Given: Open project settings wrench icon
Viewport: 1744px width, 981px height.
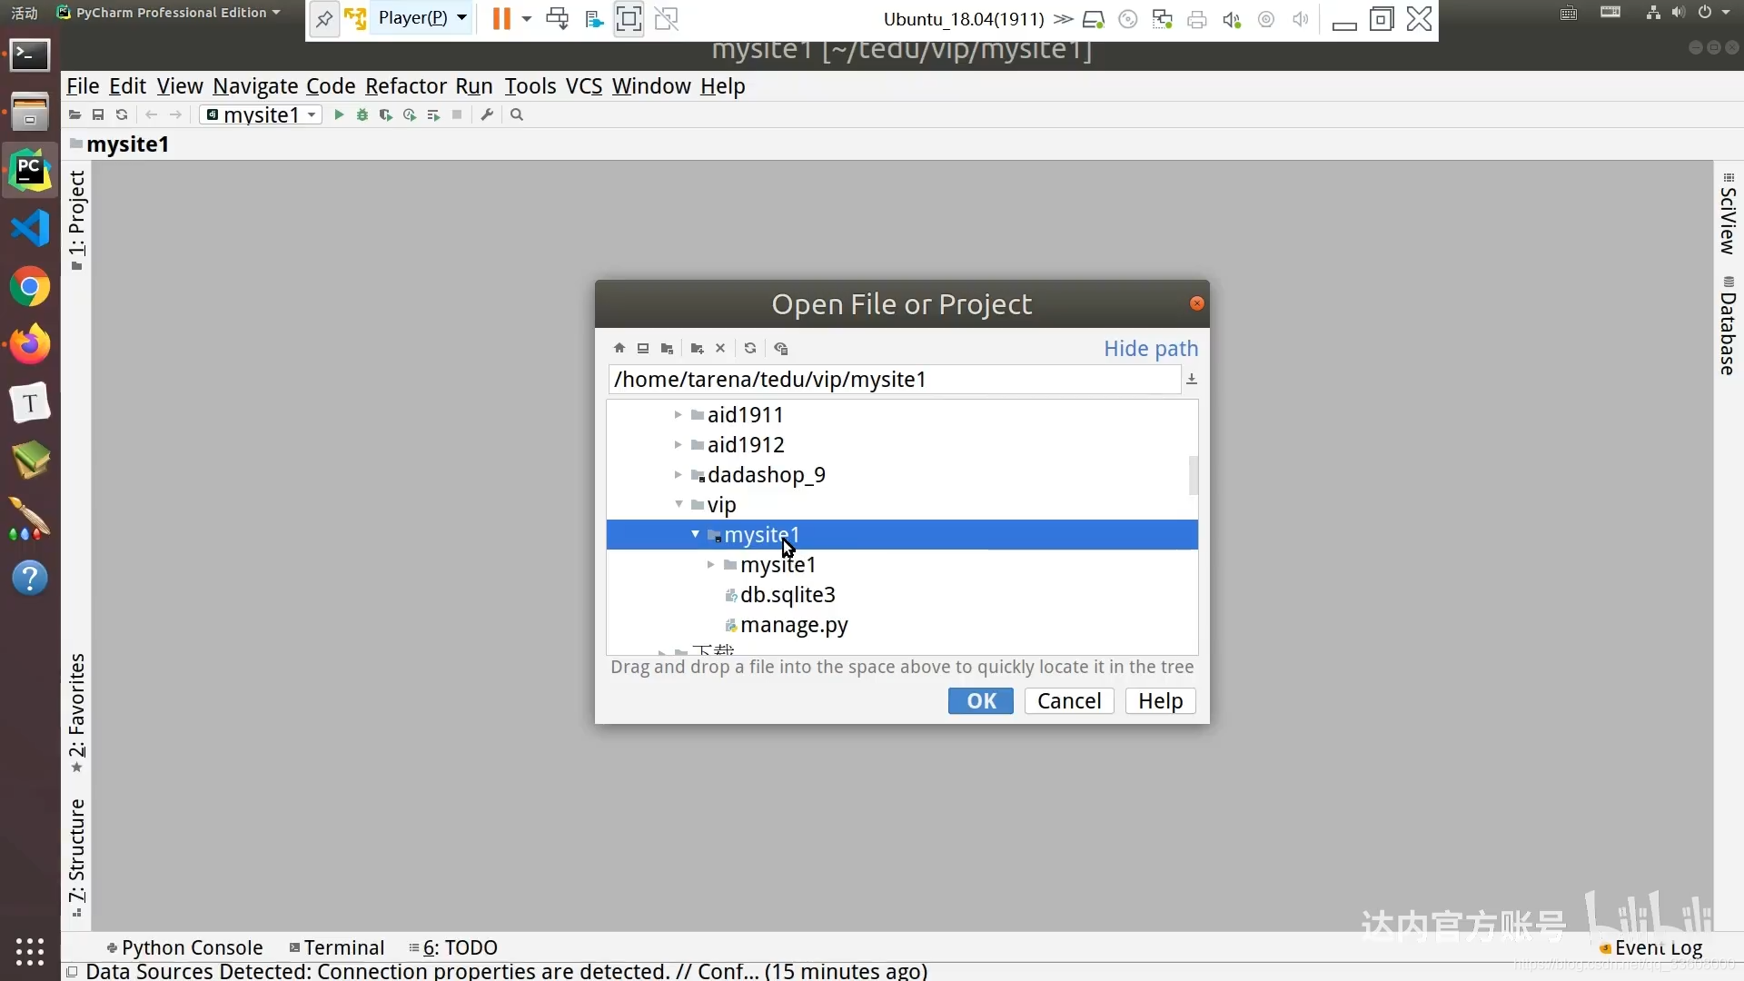Looking at the screenshot, I should [488, 115].
